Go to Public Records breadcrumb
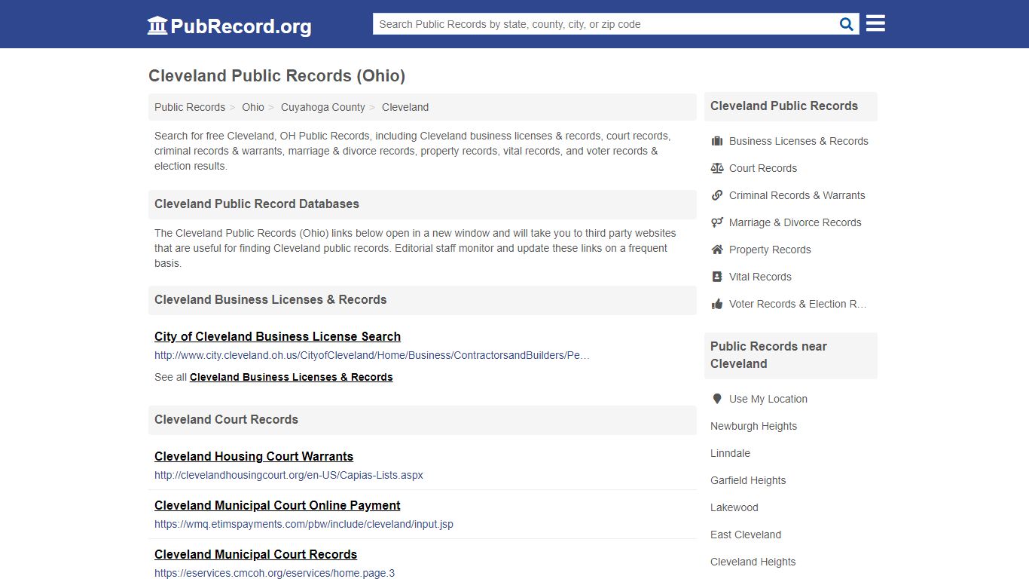The width and height of the screenshot is (1029, 579). (190, 107)
